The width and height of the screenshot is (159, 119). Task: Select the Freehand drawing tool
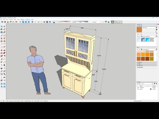click(4, 35)
